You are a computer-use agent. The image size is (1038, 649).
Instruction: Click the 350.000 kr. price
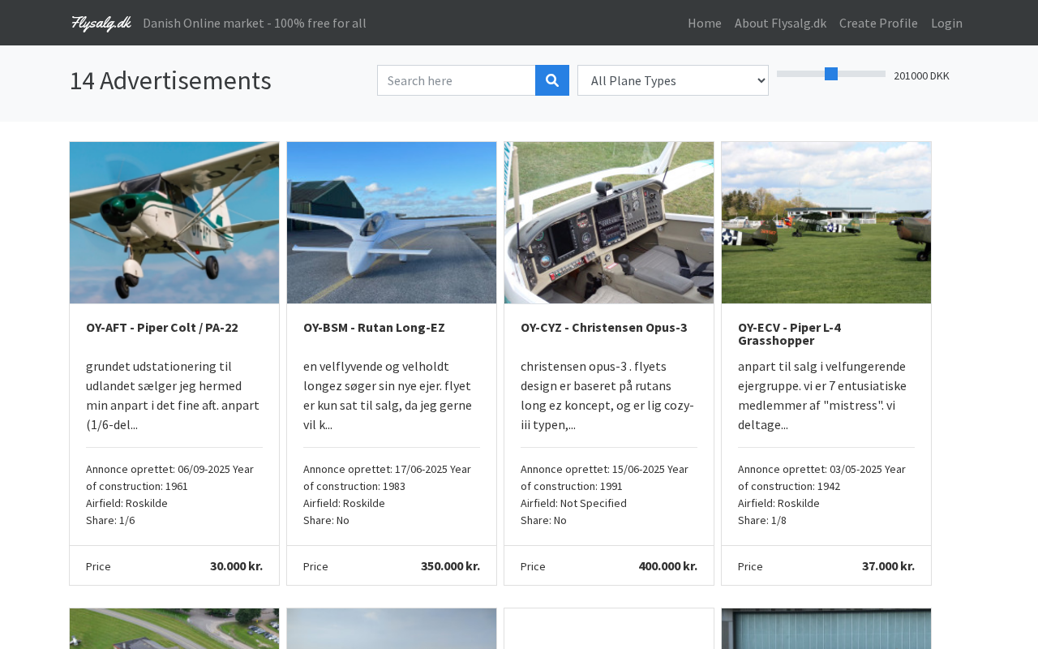click(x=450, y=566)
